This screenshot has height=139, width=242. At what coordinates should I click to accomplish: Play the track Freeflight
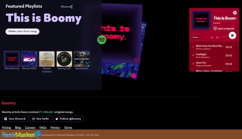tap(201, 54)
